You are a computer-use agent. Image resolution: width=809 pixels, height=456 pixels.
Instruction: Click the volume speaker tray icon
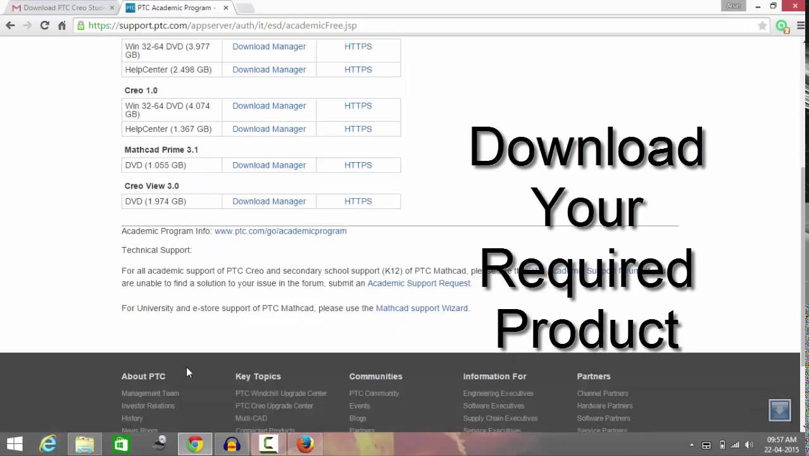click(x=749, y=445)
